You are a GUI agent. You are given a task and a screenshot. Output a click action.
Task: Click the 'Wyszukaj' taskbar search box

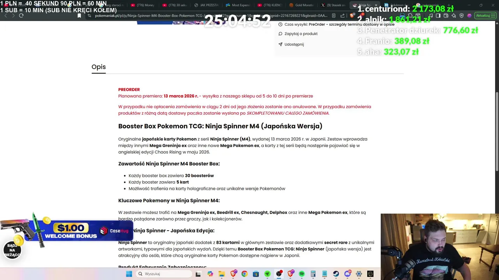point(164,274)
